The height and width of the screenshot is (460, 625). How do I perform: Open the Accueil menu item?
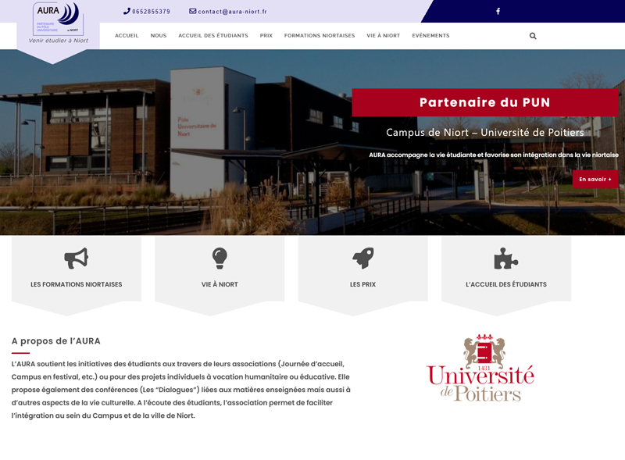click(127, 35)
